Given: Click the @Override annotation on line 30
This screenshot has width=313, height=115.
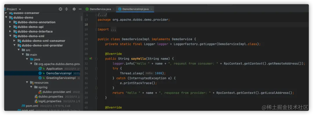Looking at the screenshot, I should tap(113, 54).
